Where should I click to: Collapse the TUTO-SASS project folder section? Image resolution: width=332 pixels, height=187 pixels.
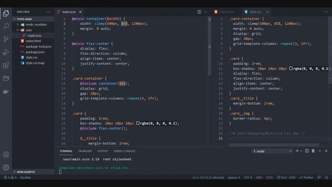coord(33,19)
